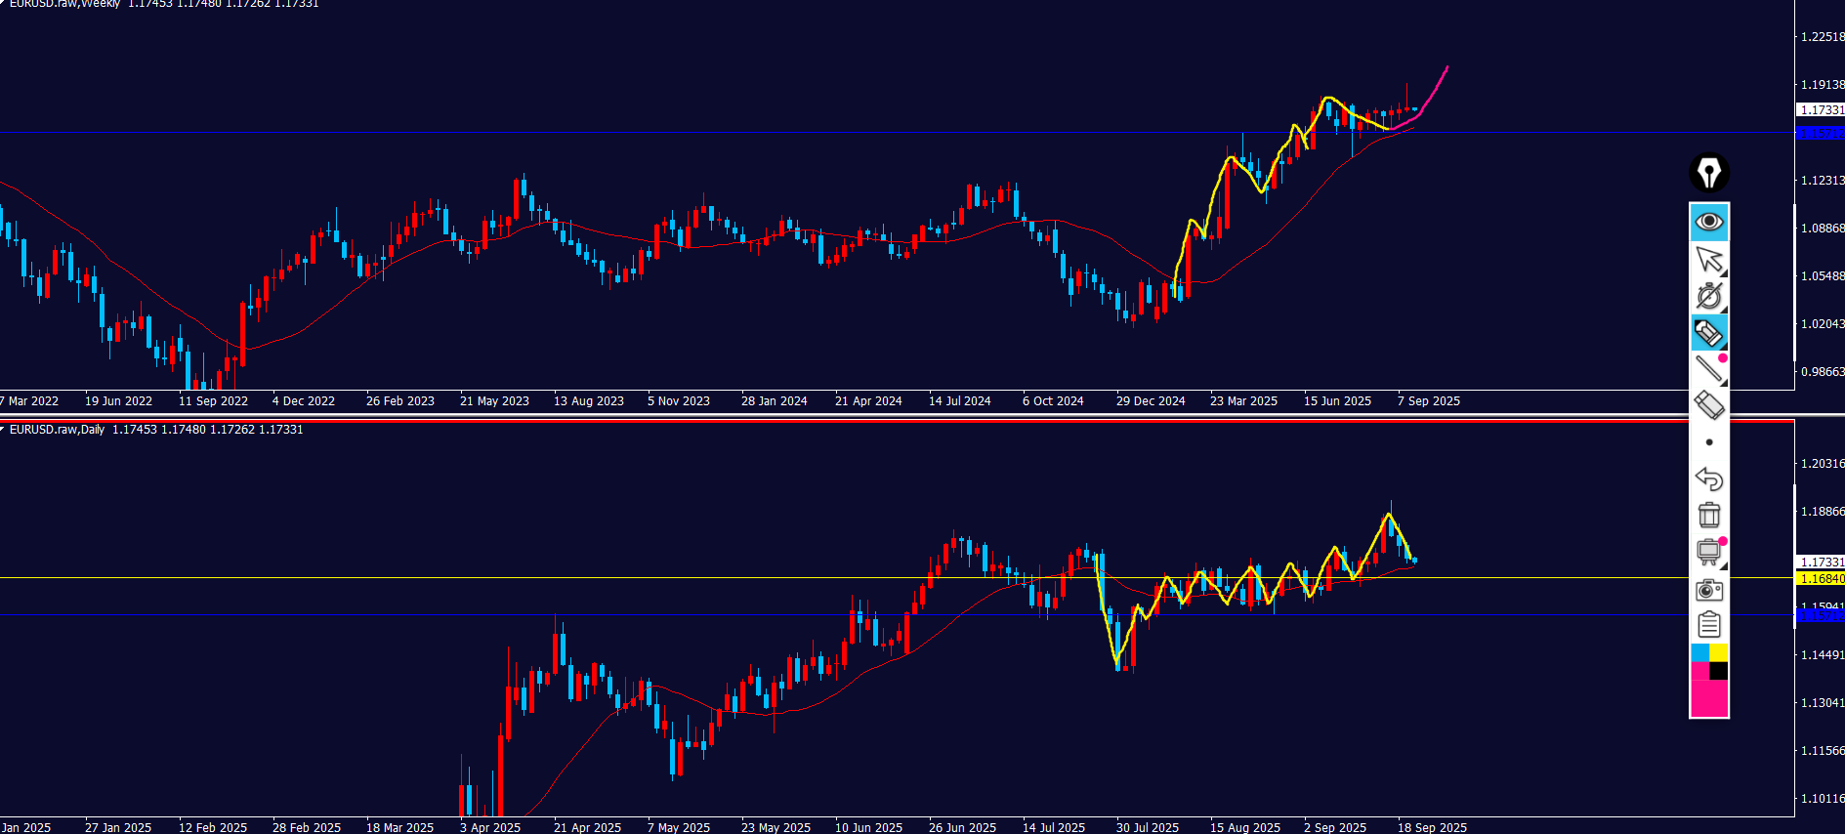Toggle ink visibility with the eye icon
This screenshot has width=1845, height=834.
[1709, 222]
